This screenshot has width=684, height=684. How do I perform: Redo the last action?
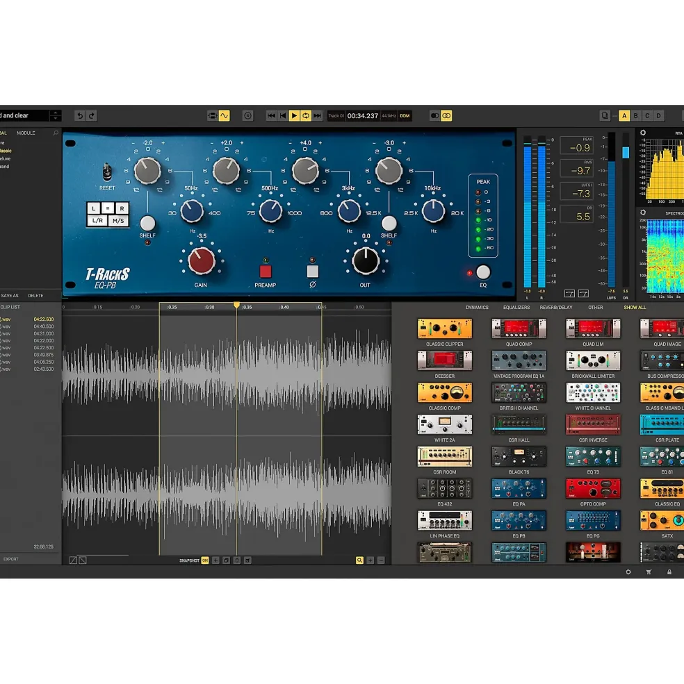91,115
